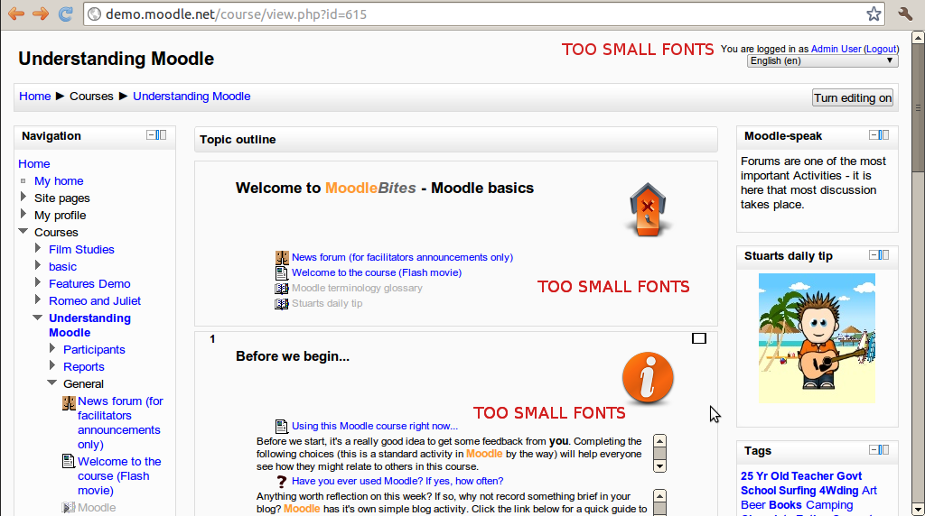Click the 25 Yr Old tag
Viewport: 925px width, 516px height.
tap(766, 476)
